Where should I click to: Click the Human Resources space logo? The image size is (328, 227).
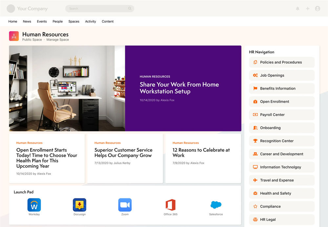click(14, 36)
